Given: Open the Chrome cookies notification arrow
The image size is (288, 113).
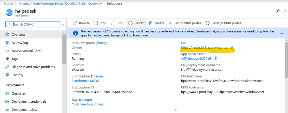Looking at the screenshot, I should pos(281,33).
